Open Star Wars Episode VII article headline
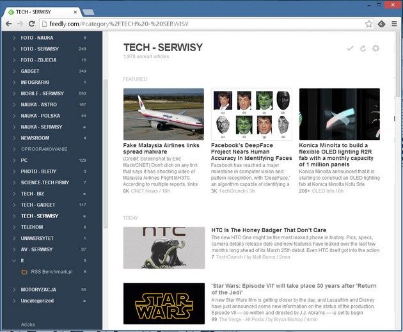Image resolution: width=403 pixels, height=332 pixels. (294, 289)
